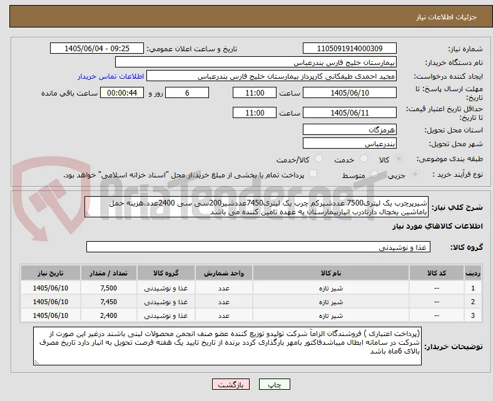
Task: Select the متوسط purchase type radio
Action: tap(374, 174)
